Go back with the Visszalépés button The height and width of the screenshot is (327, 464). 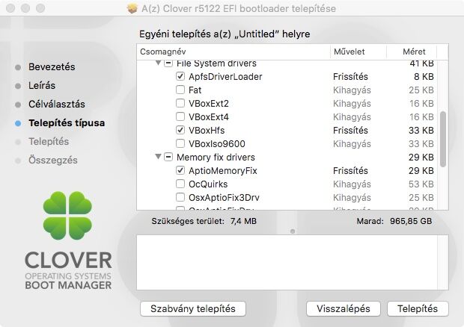point(344,308)
